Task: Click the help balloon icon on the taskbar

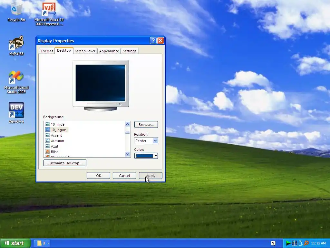Action: 273,243
